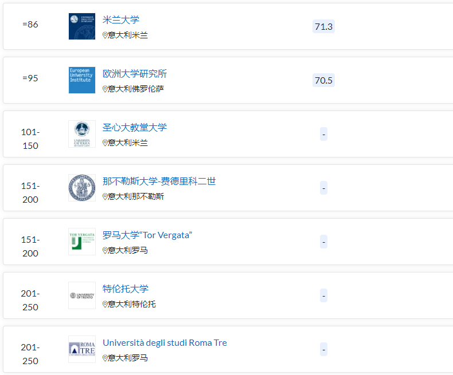Viewport: 453px width, 375px height.
Task: Click the Roma Tre logo thumbnail
Action: point(82,349)
